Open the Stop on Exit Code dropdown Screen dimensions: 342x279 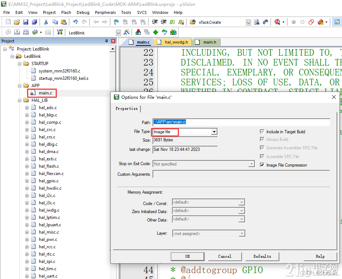tap(251, 164)
